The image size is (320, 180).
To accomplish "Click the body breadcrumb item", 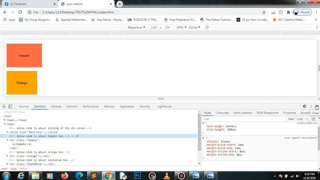I will 13,169.
